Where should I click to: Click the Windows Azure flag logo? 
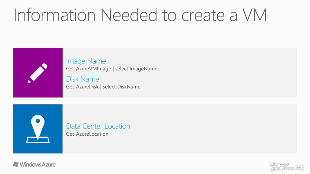16,164
